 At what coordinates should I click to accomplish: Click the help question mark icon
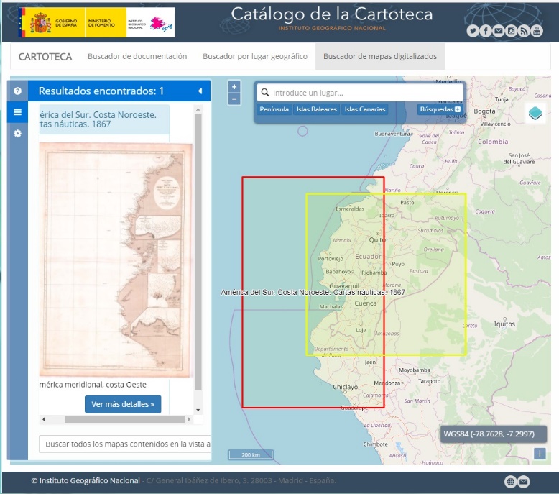17,91
